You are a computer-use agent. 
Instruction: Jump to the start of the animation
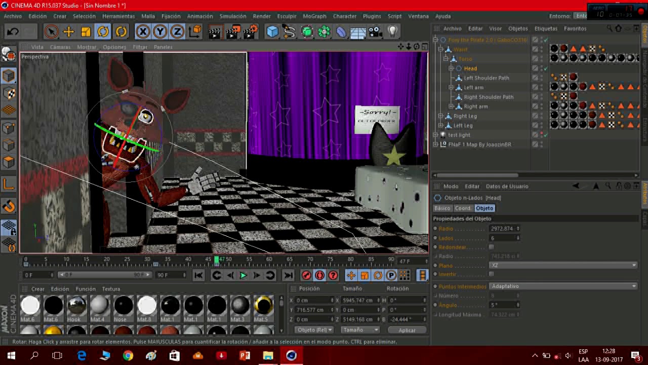point(198,275)
